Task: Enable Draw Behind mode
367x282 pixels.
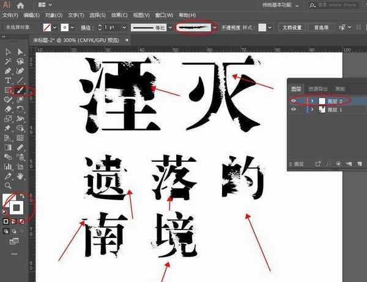Action: coord(14,231)
